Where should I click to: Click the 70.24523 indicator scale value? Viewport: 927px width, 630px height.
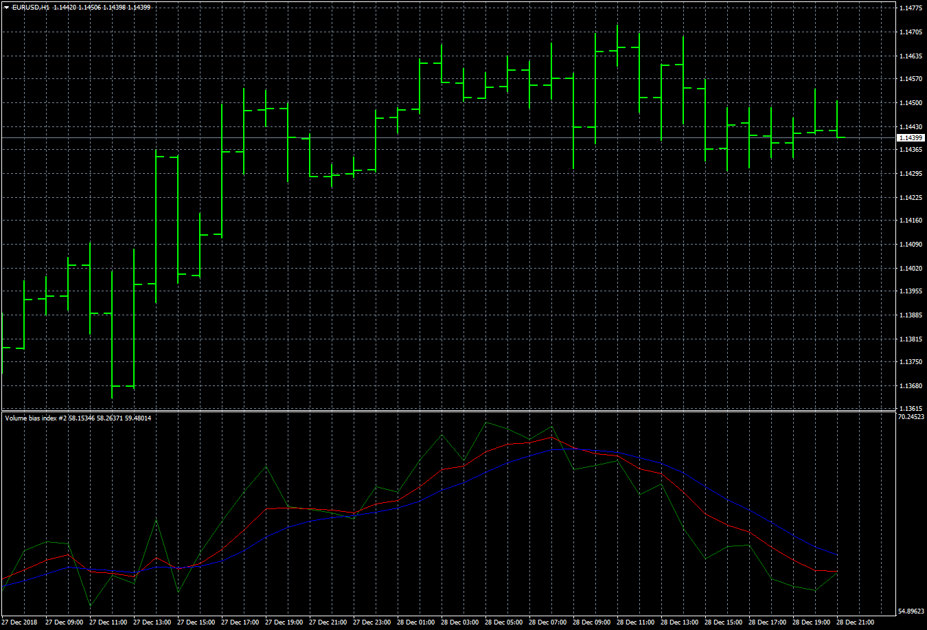pyautogui.click(x=911, y=416)
